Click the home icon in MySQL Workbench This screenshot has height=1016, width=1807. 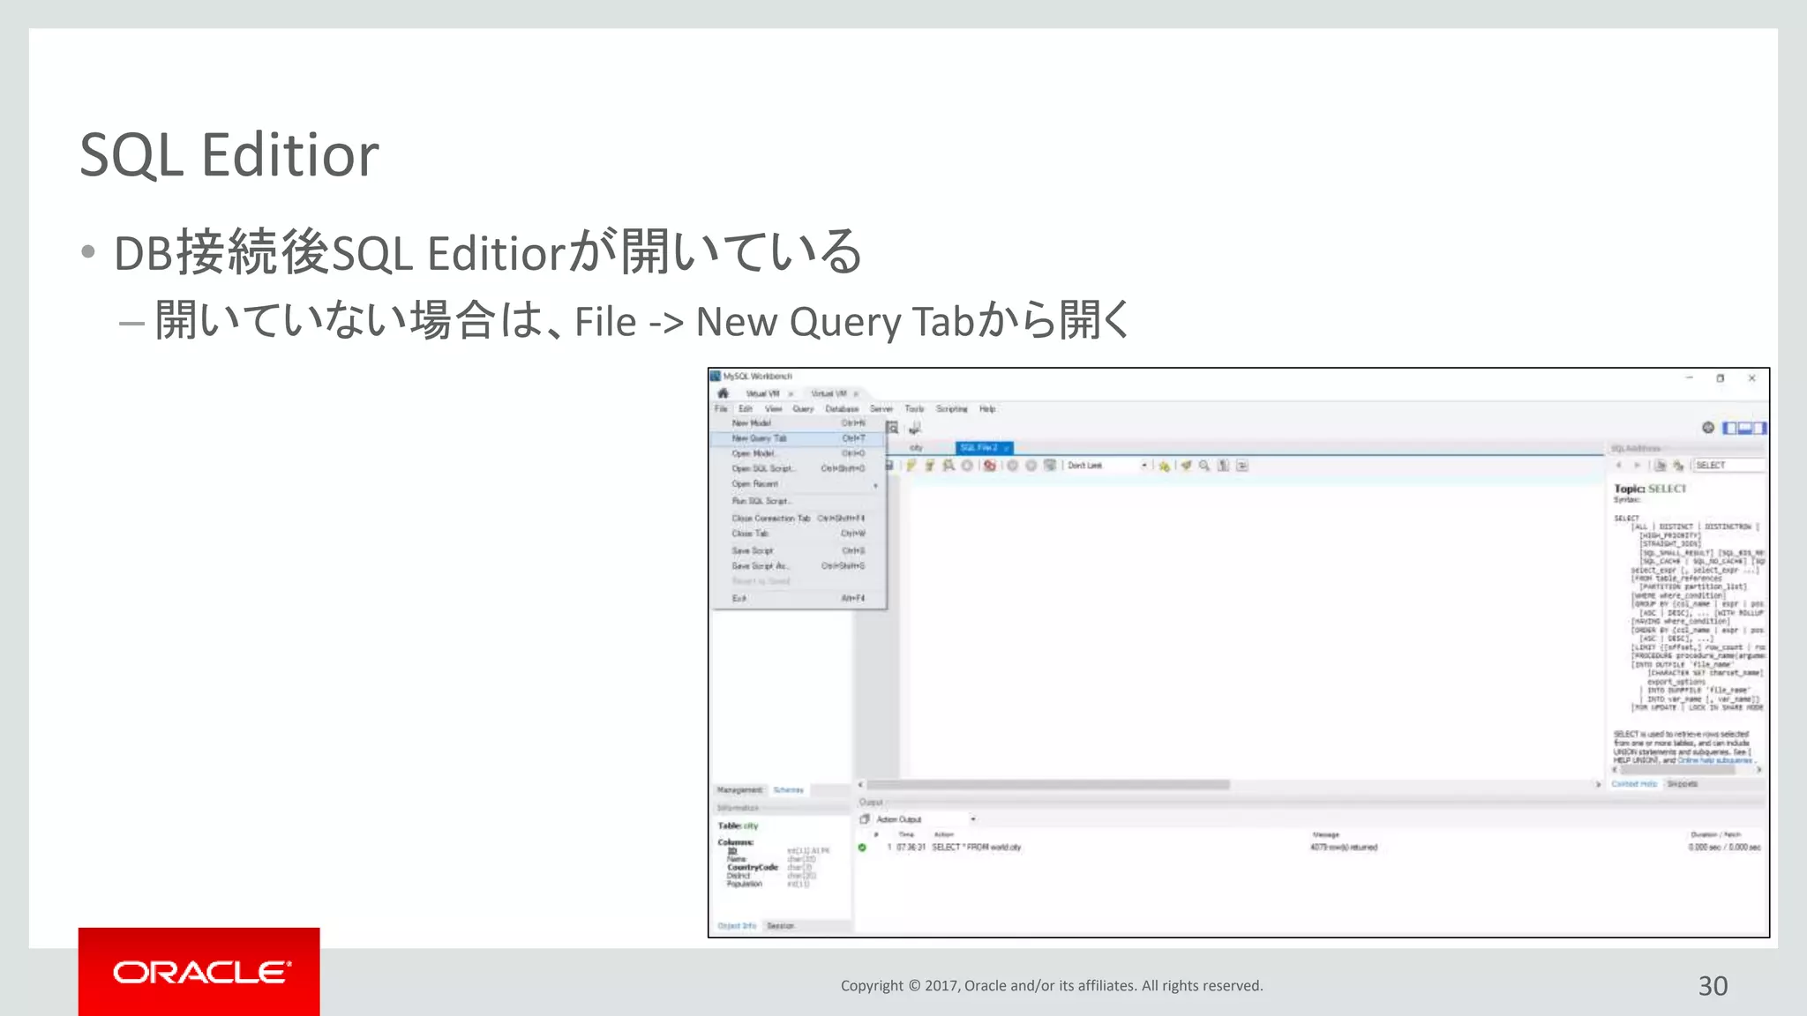(x=723, y=393)
